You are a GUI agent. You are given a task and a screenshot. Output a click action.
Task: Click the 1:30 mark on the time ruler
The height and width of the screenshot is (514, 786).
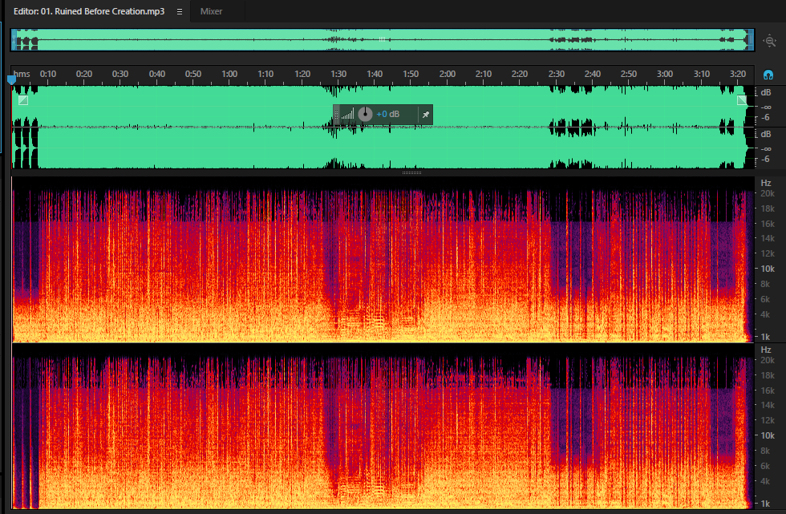point(338,74)
